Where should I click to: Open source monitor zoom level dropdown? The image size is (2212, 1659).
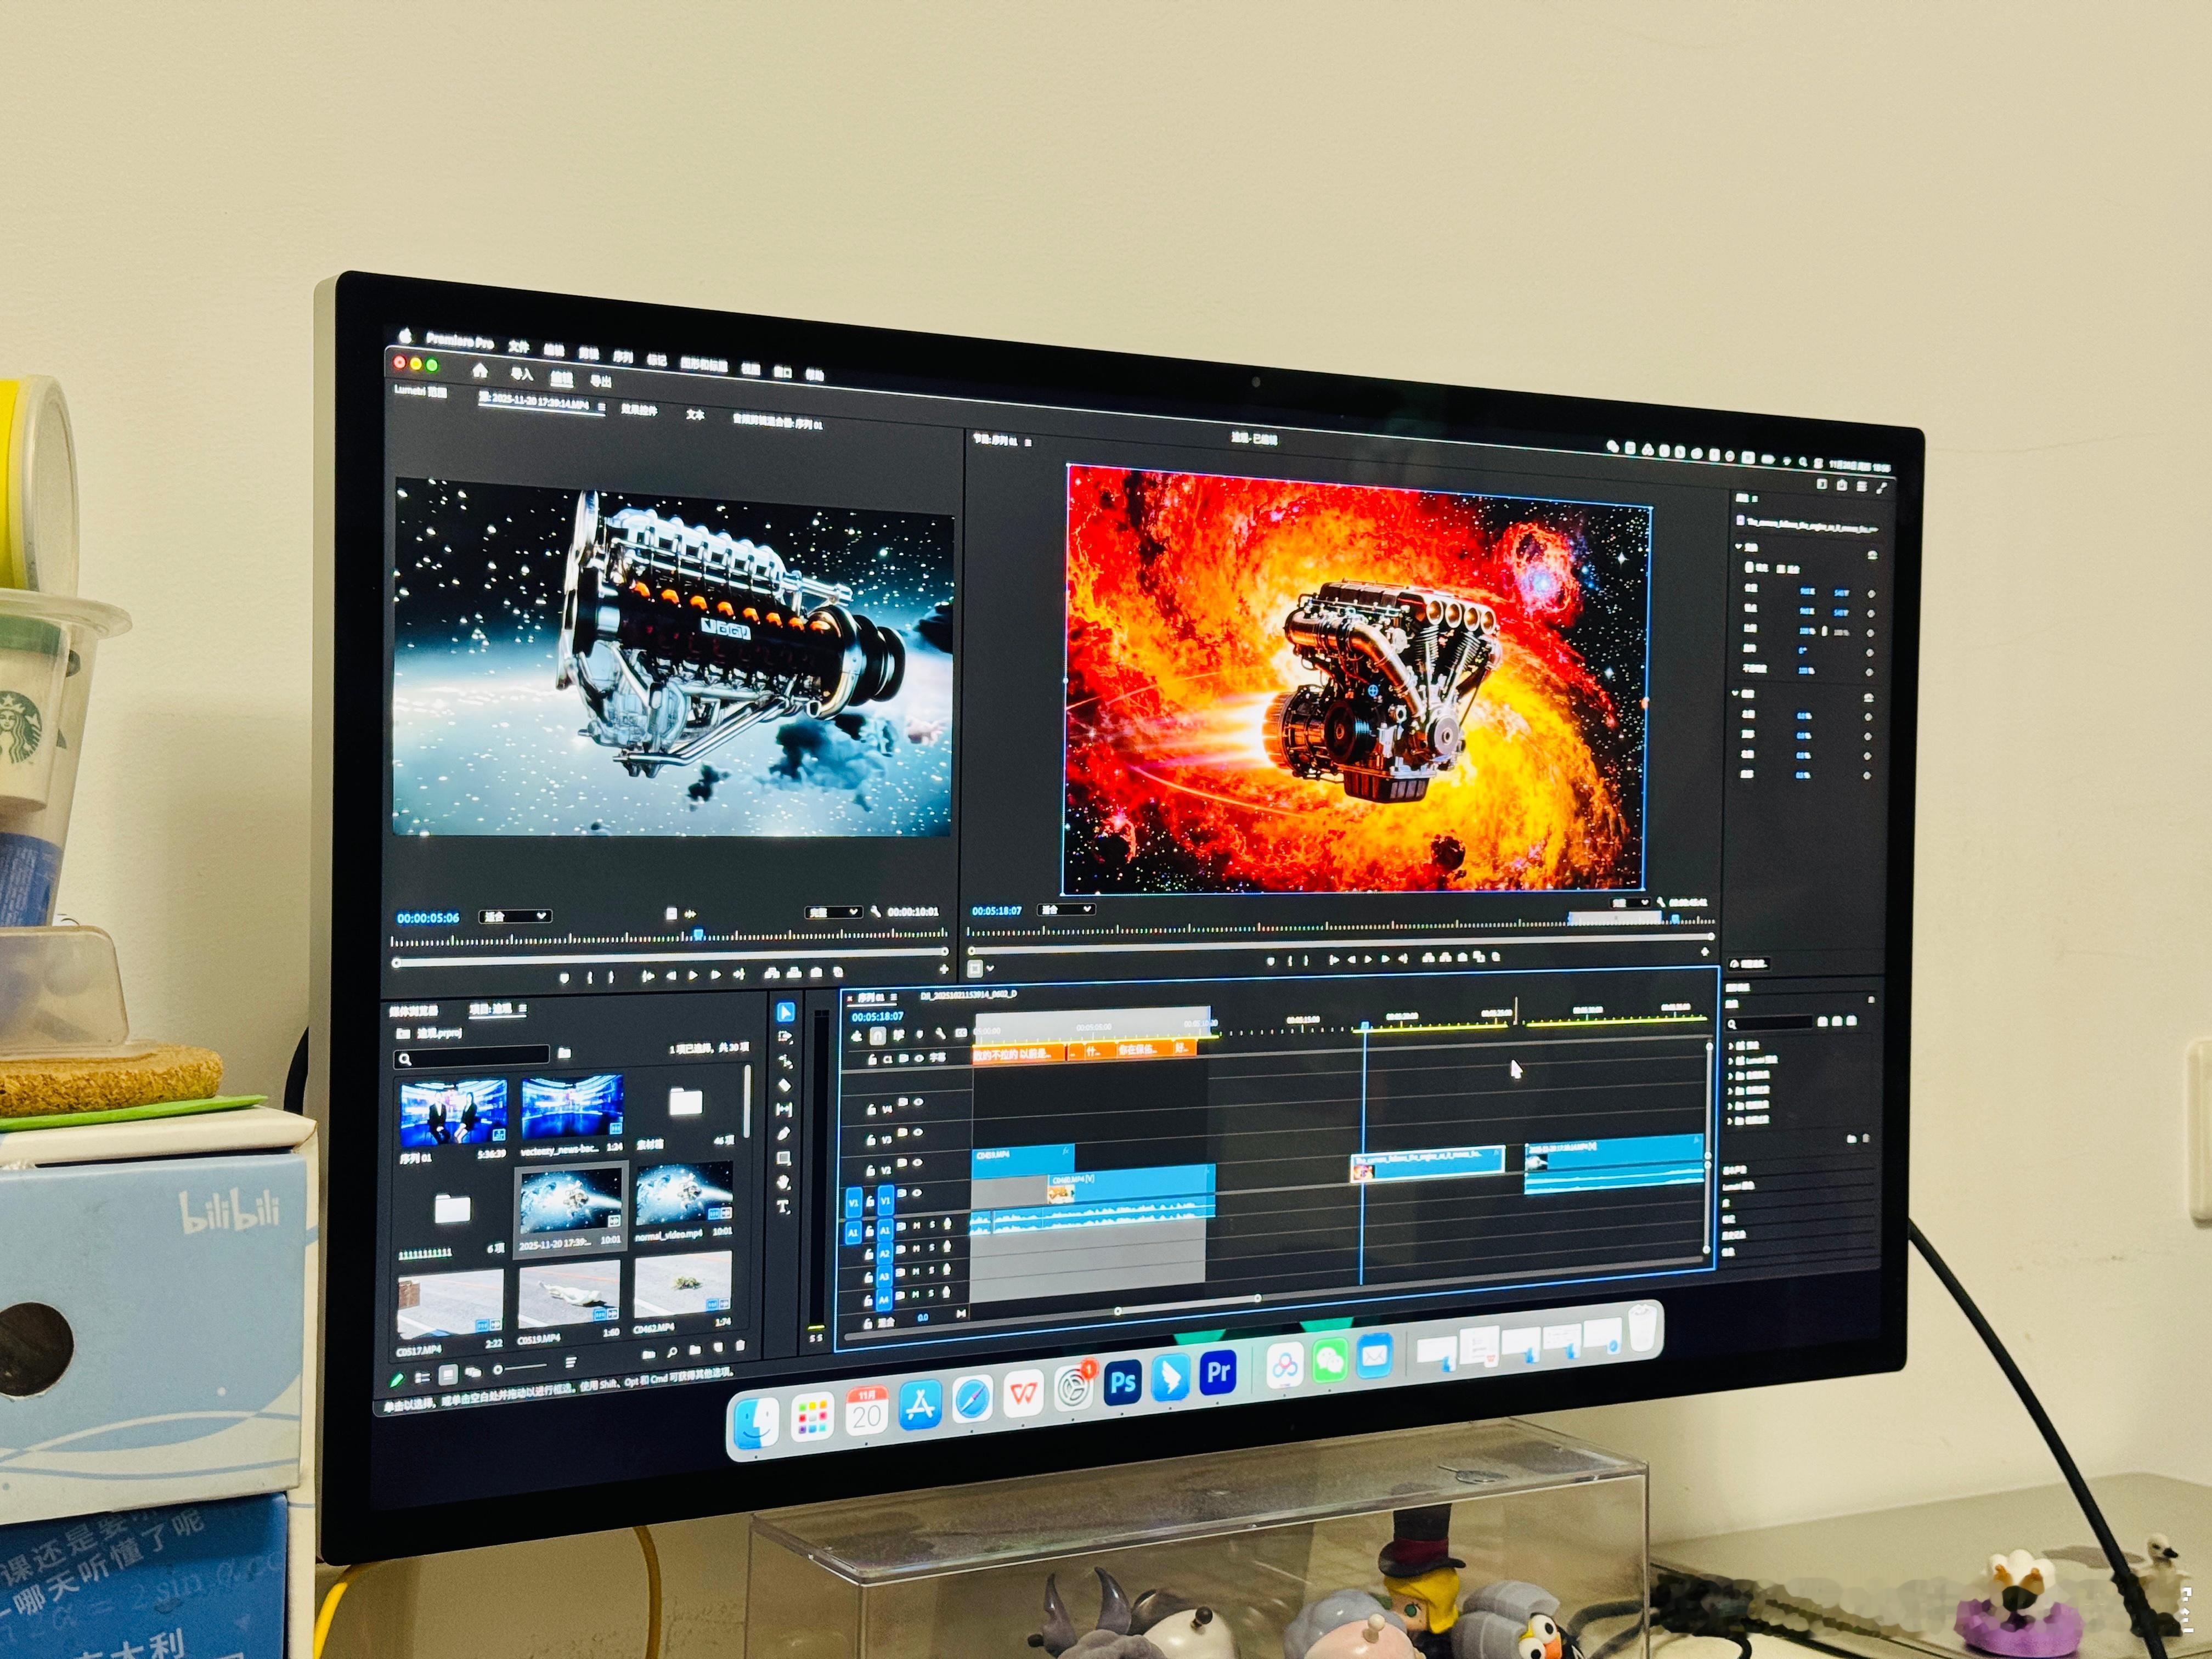(x=515, y=916)
